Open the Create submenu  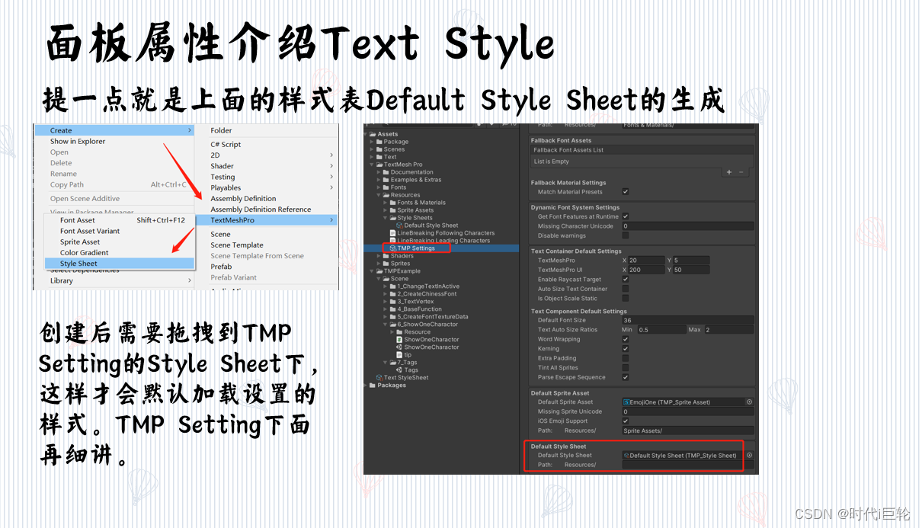coord(115,130)
